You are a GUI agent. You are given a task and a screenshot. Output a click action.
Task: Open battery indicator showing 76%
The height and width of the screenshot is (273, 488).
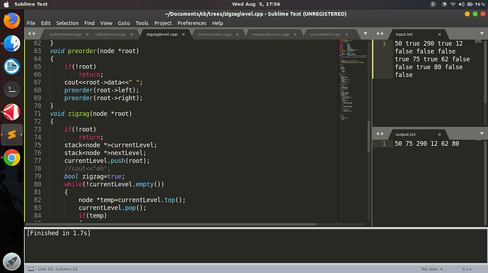pyautogui.click(x=476, y=4)
